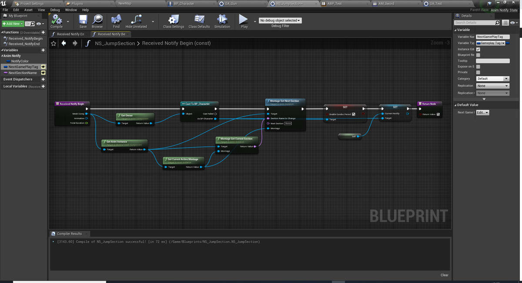Viewport: 522px width, 283px height.
Task: Click the Edit button for Next Game Play Tag
Action: (x=482, y=112)
